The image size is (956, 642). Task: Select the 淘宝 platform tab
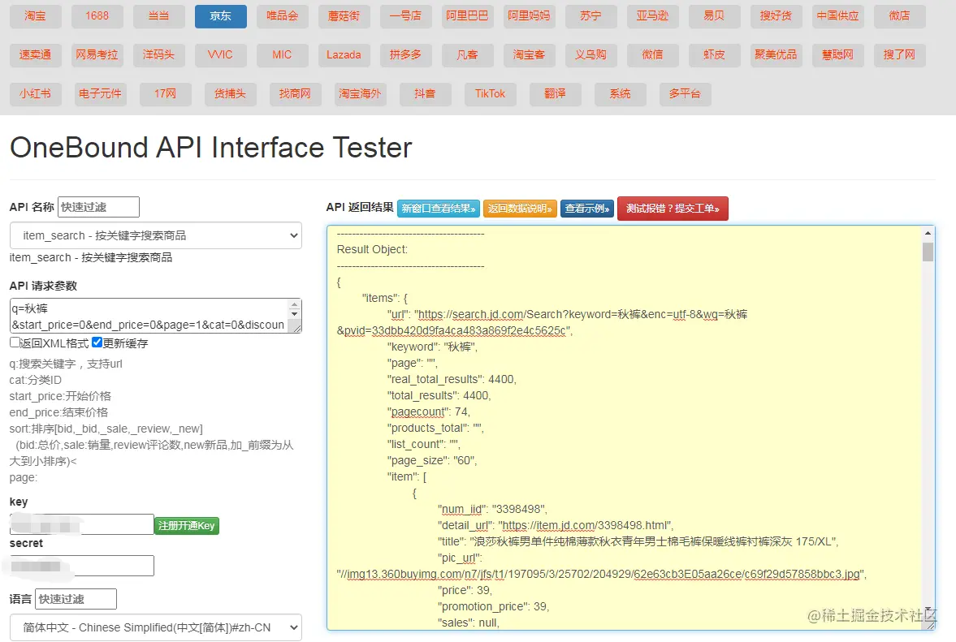point(36,16)
